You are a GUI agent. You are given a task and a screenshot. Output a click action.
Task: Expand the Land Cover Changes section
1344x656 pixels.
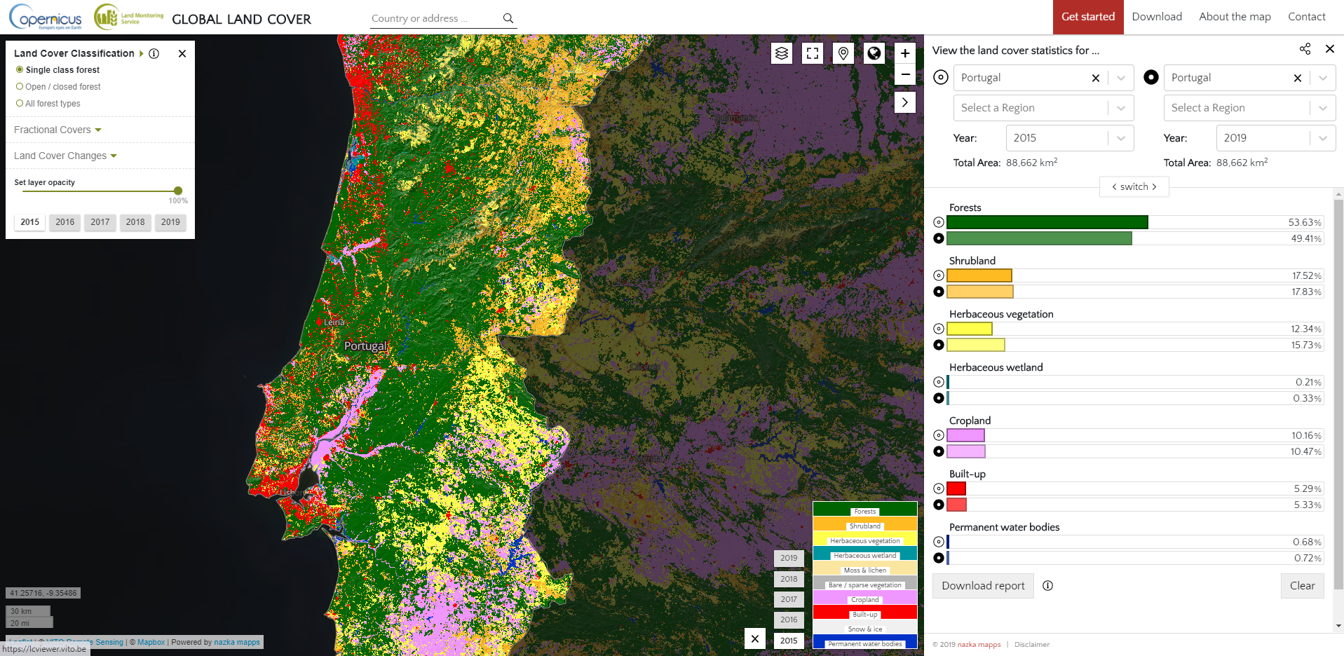(x=64, y=156)
